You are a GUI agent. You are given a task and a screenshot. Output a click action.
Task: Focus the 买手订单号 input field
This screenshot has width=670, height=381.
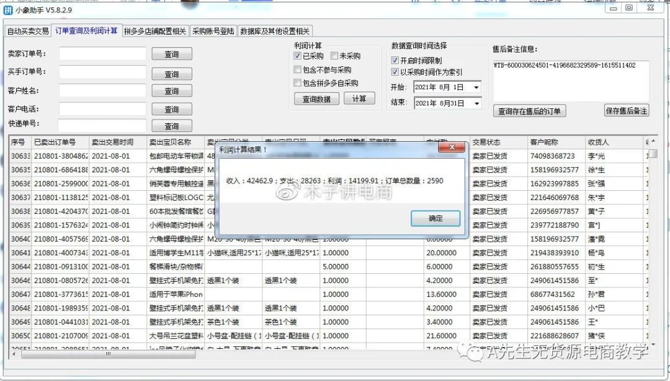click(x=102, y=72)
